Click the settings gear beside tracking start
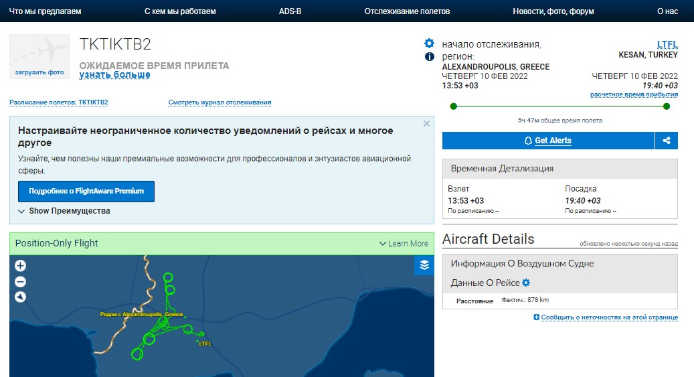The height and width of the screenshot is (377, 694). 430,44
